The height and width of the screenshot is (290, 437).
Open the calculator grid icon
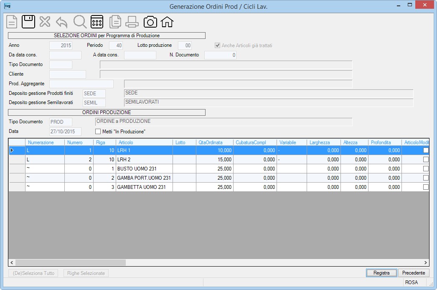(97, 22)
